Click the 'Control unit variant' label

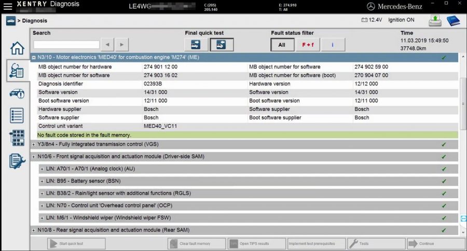click(x=61, y=126)
